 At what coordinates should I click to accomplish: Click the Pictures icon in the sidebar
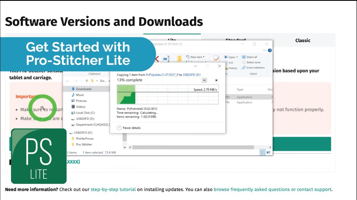point(73,101)
